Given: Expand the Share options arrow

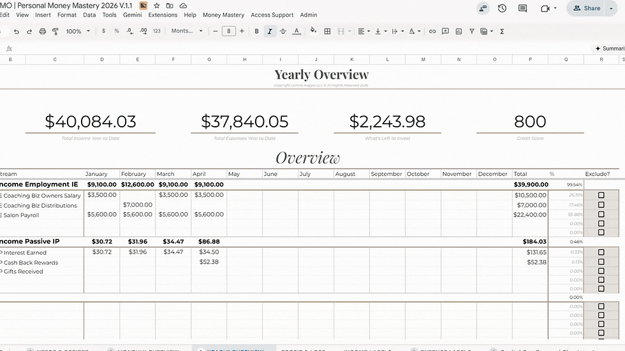Looking at the screenshot, I should coord(611,8).
